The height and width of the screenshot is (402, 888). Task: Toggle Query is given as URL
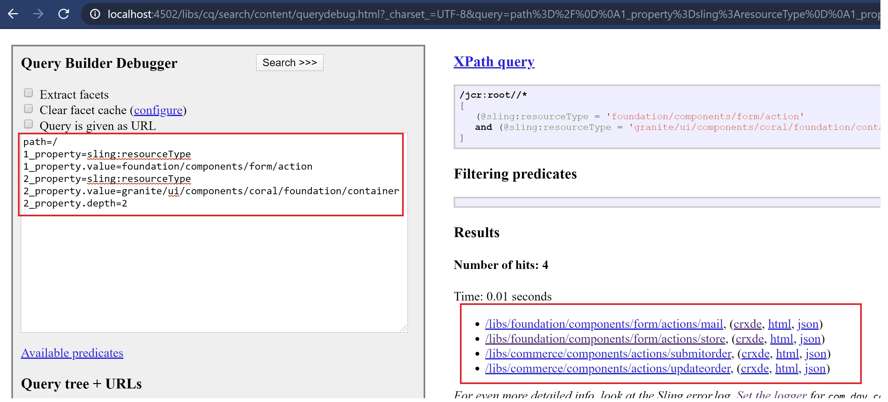click(28, 125)
